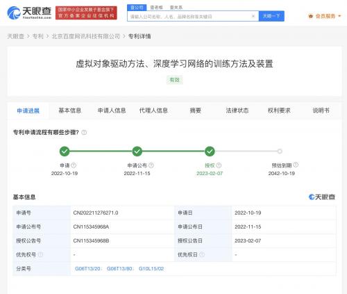This screenshot has width=347, height=294.
Task: Go to 北京百度网讯科技有限公司 breadcrumb
Action: click(x=86, y=36)
